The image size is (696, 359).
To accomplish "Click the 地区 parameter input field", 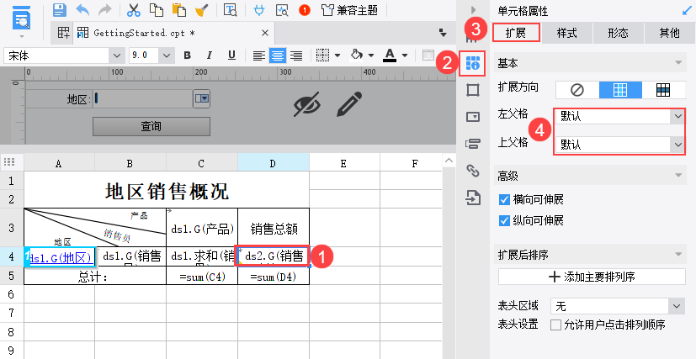I will 143,99.
